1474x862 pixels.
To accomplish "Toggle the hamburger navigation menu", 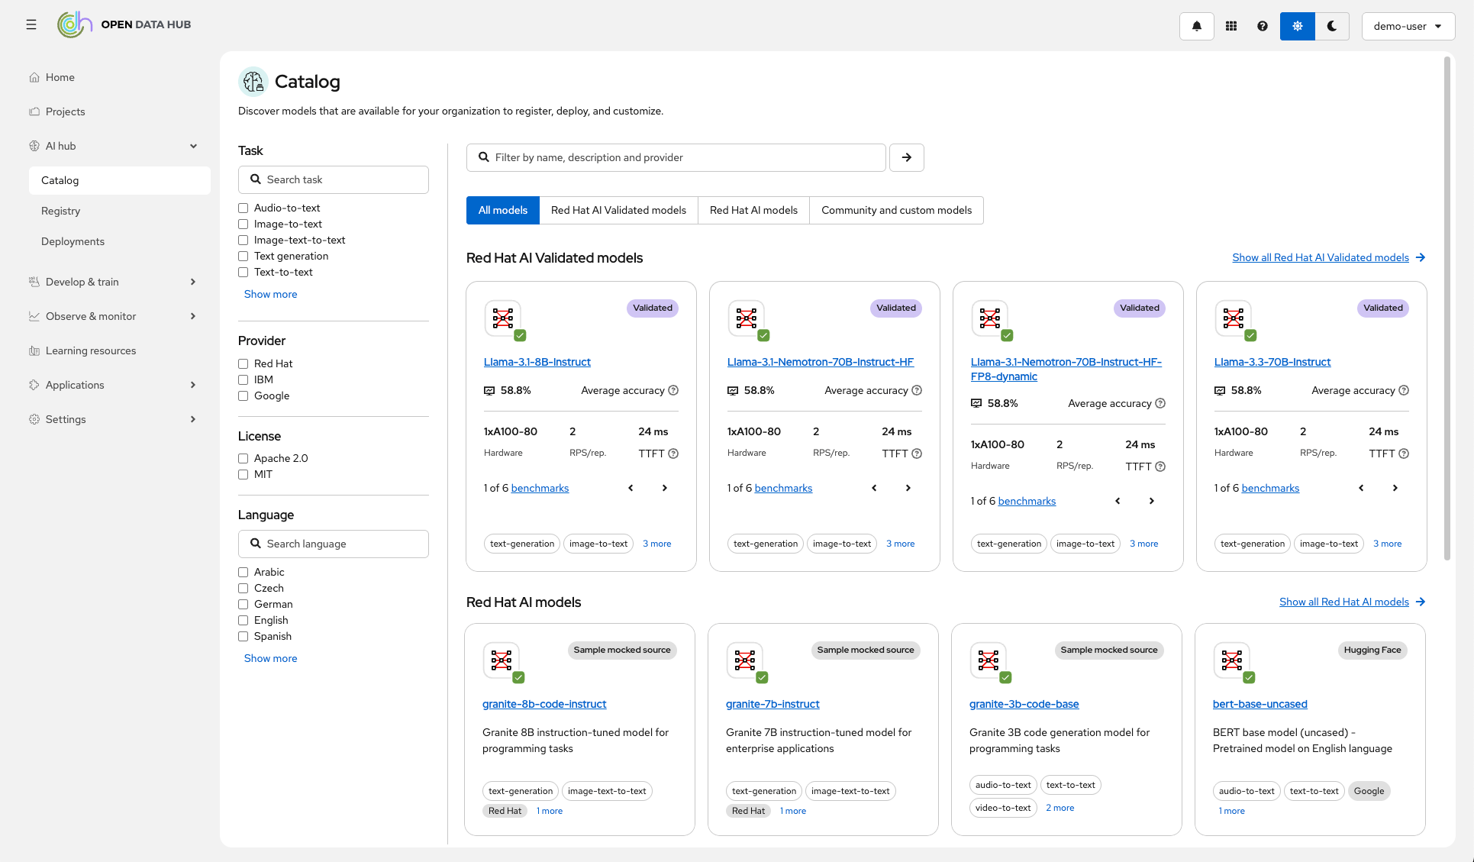I will pyautogui.click(x=31, y=24).
